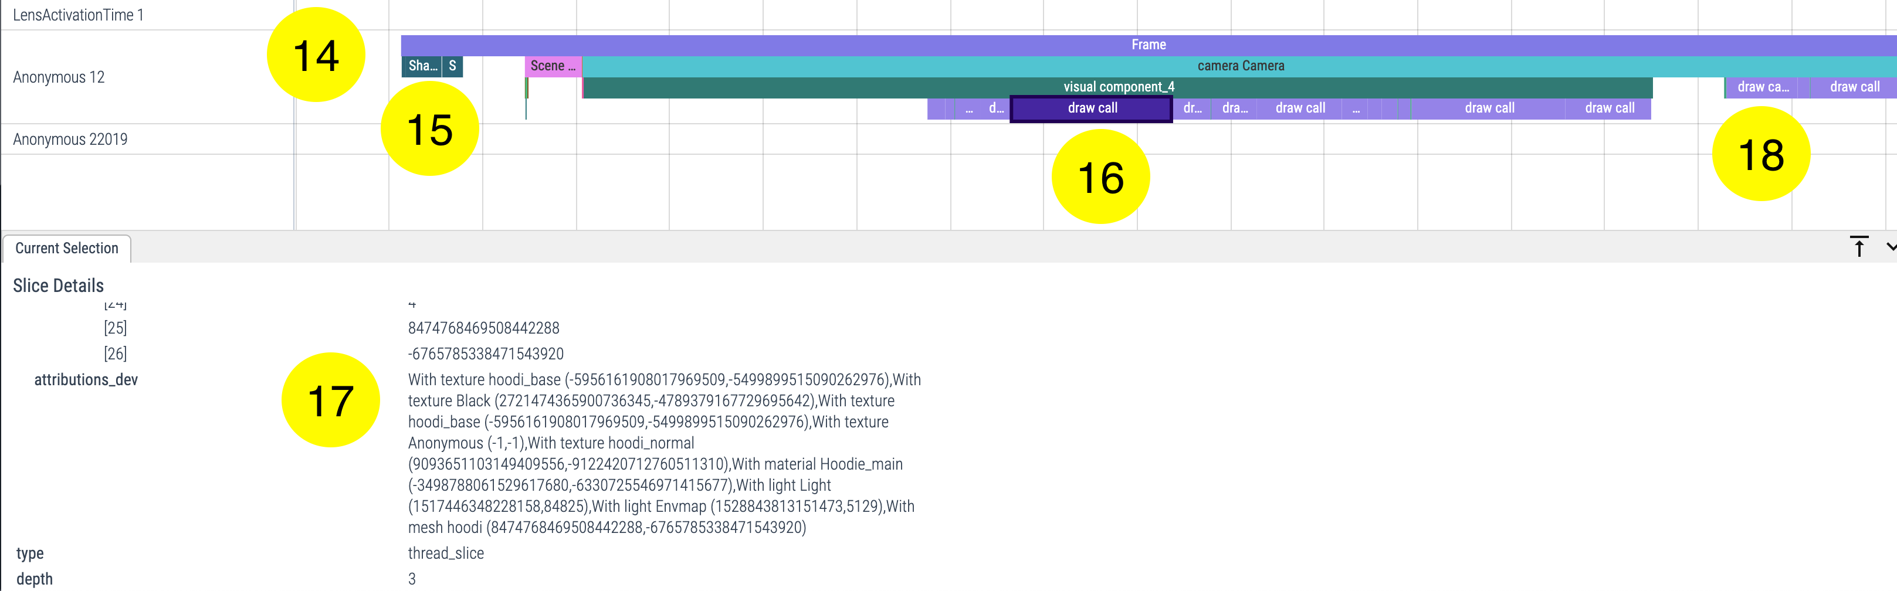The image size is (1897, 591).
Task: Select the Anonymous 22019 track label
Action: click(x=70, y=139)
